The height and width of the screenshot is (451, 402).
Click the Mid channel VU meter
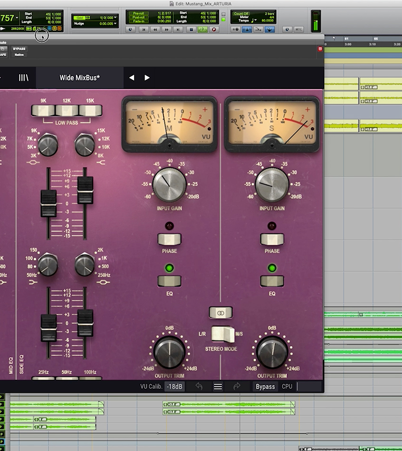click(169, 124)
